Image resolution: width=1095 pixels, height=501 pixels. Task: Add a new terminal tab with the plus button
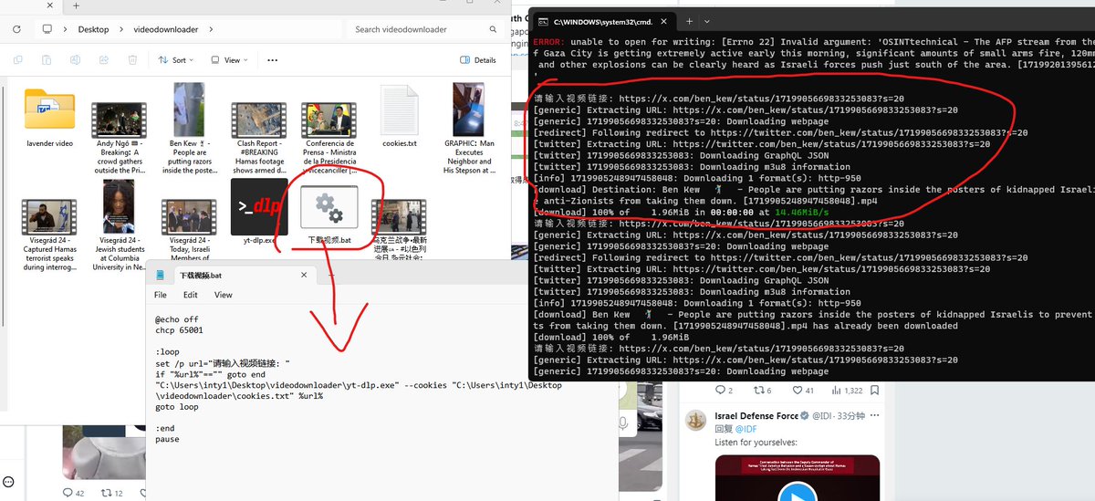point(688,20)
